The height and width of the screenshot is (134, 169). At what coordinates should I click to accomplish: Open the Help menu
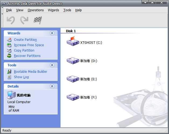[x=79, y=10]
